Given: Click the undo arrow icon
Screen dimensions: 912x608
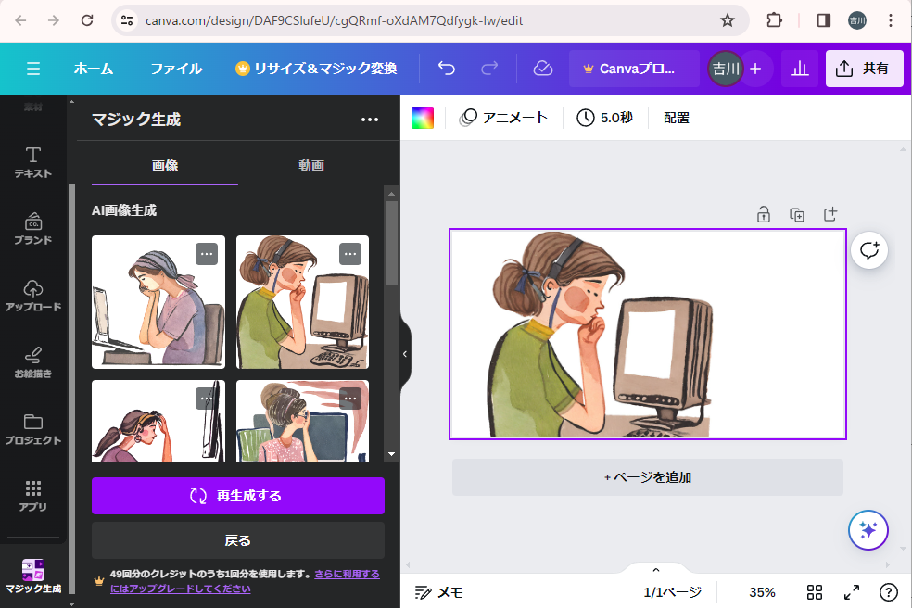Looking at the screenshot, I should 447,69.
